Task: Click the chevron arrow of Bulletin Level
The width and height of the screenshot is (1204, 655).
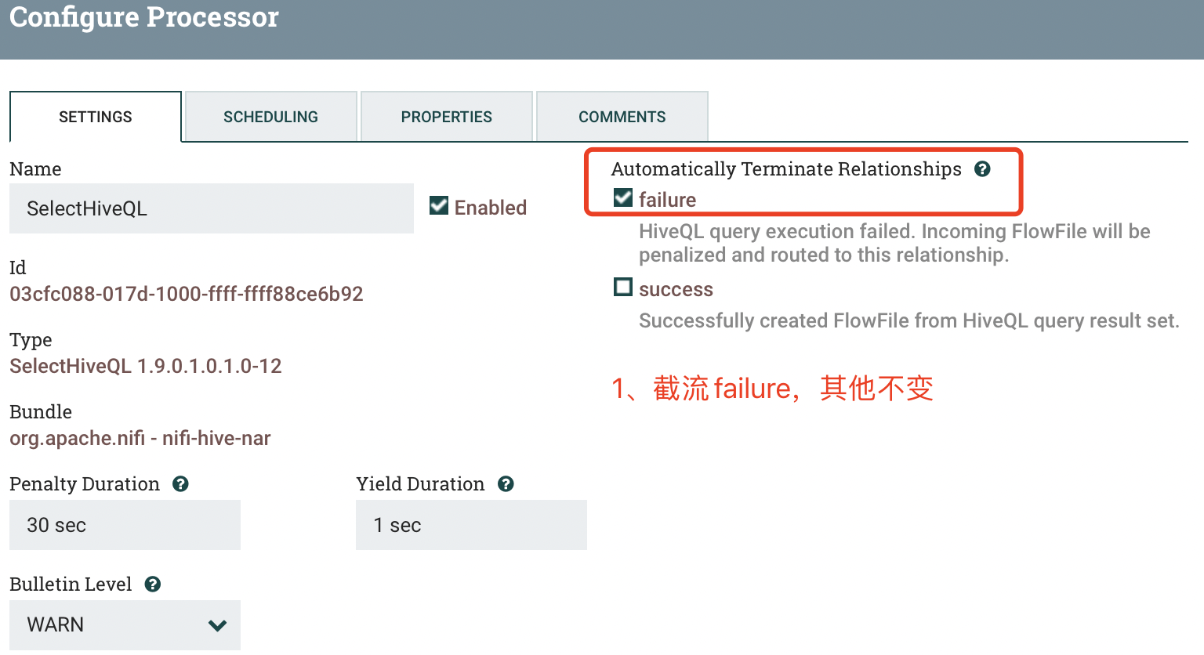Action: click(217, 625)
